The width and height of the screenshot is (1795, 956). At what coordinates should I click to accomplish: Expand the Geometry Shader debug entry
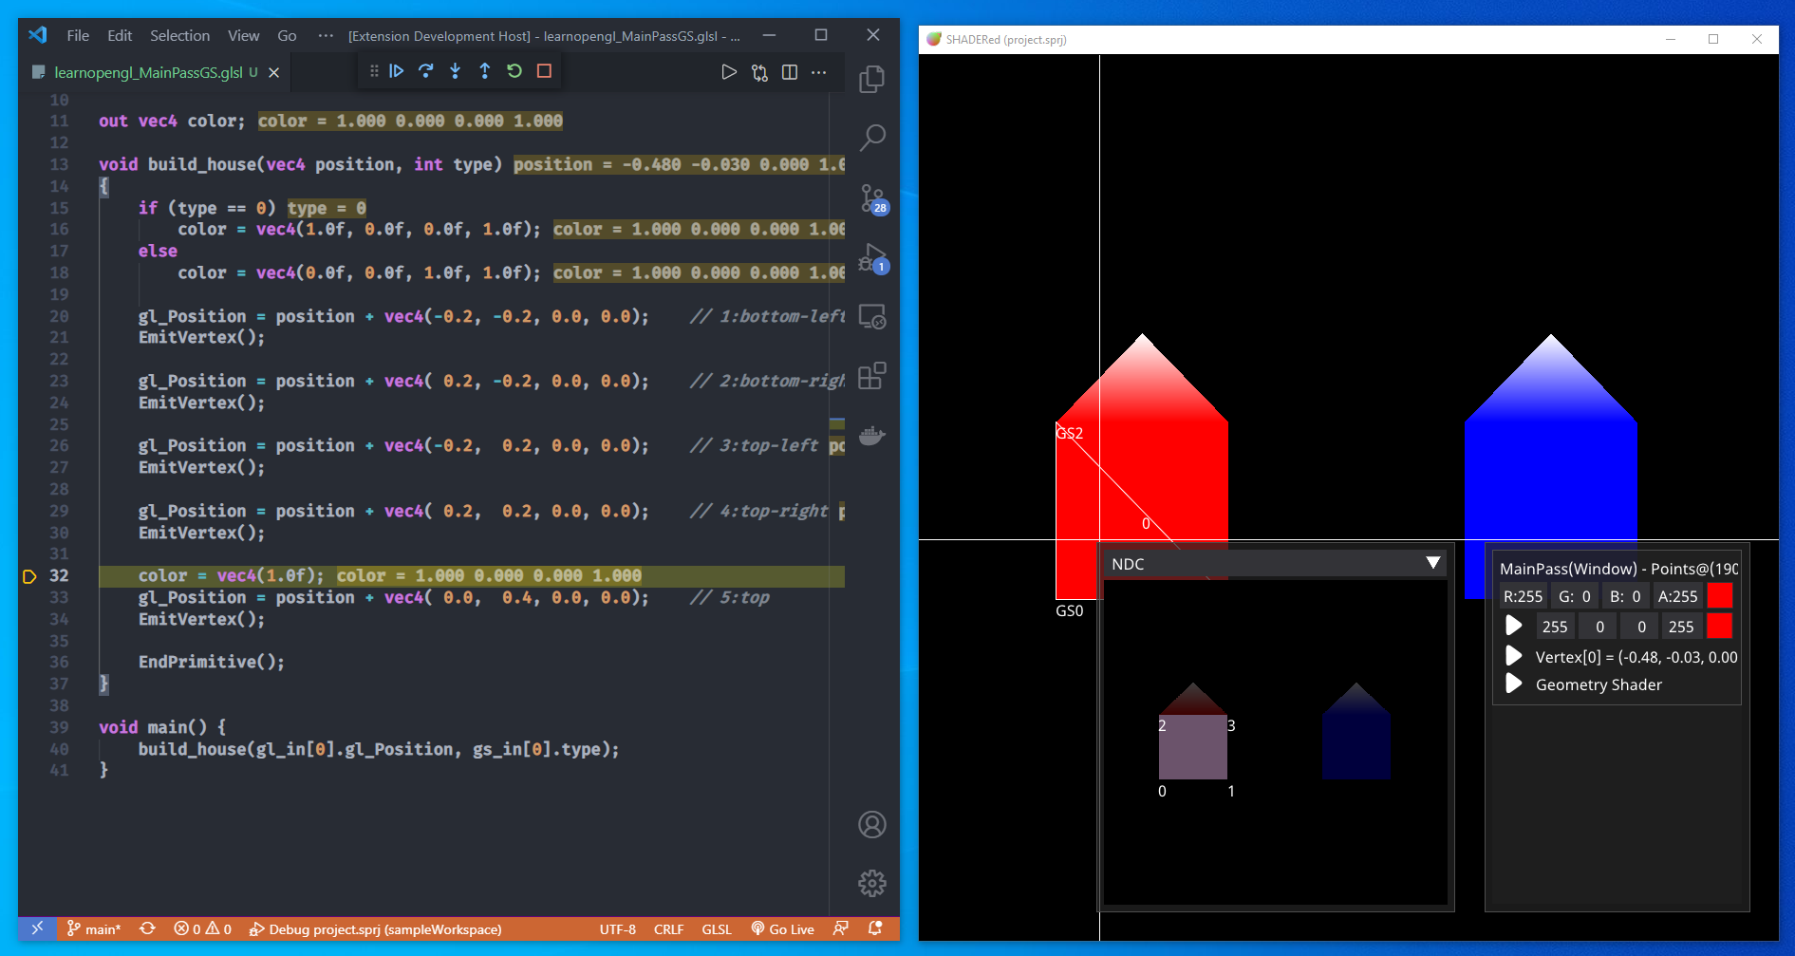pos(1513,684)
